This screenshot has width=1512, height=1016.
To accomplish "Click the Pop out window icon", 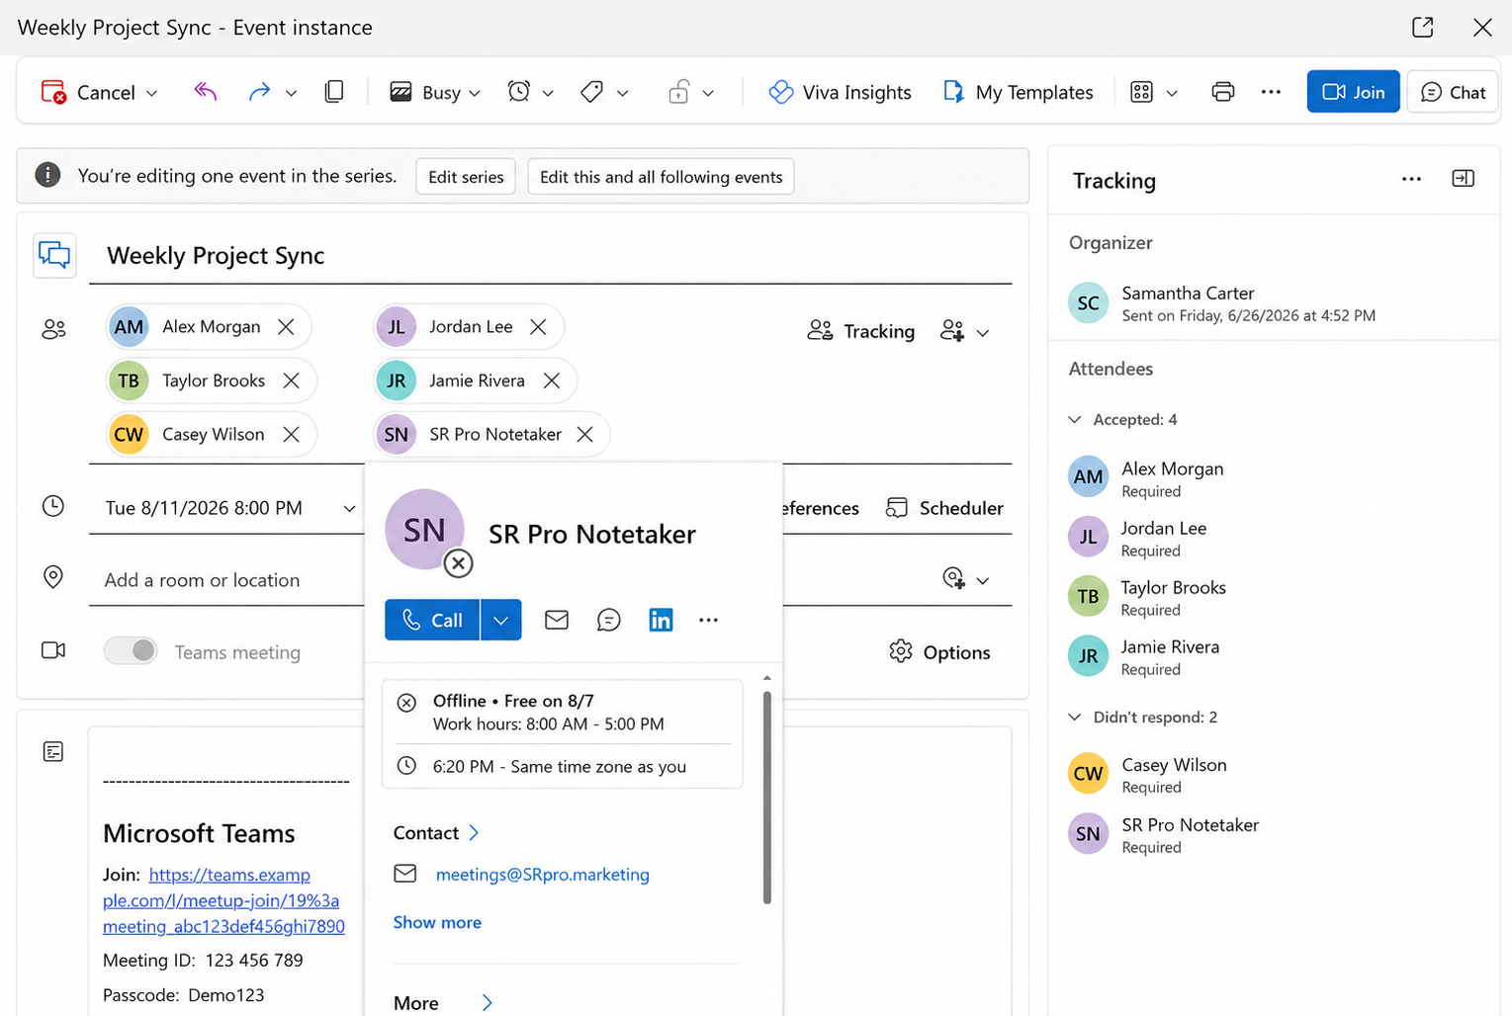I will tap(1423, 27).
